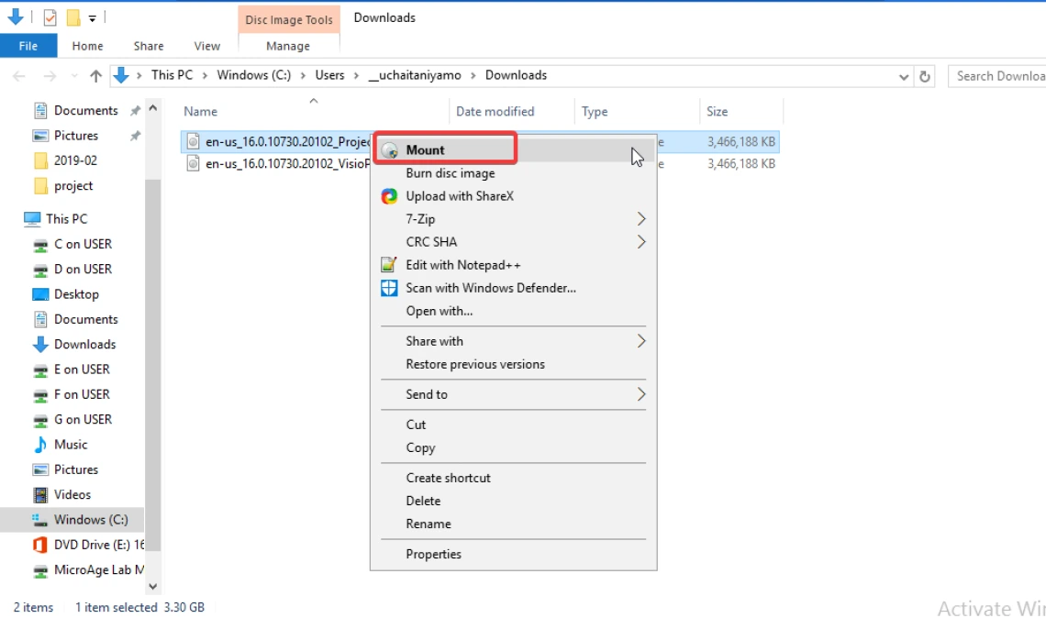The height and width of the screenshot is (618, 1046).
Task: Click the ShareX icon in context menu
Action: (x=389, y=196)
